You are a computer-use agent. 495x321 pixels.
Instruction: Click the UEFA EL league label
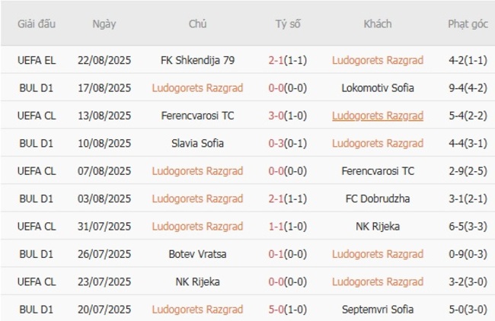(37, 60)
